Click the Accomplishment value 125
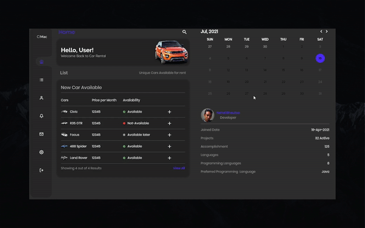The height and width of the screenshot is (228, 365). (327, 147)
